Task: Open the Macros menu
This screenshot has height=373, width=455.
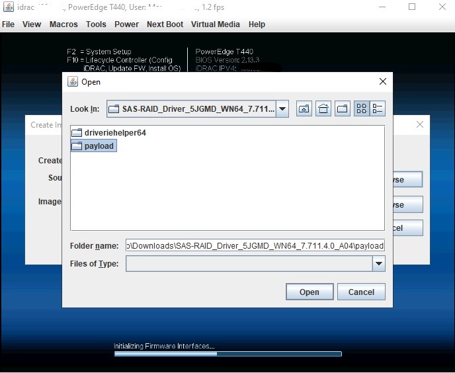Action: [63, 24]
